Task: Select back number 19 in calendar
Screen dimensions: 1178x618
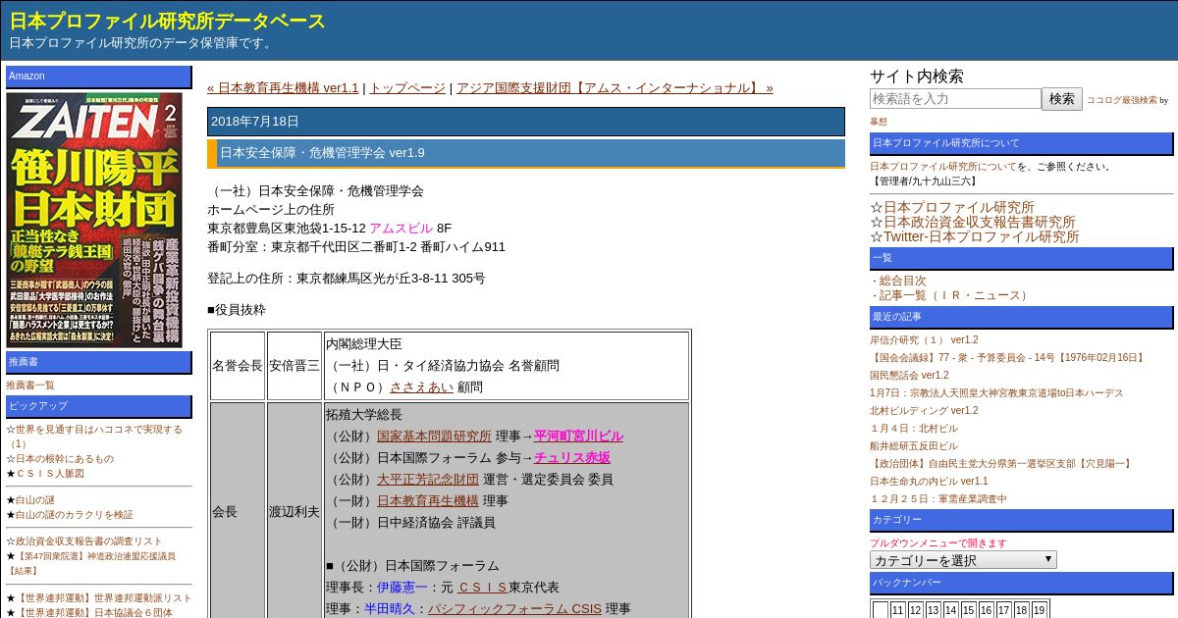Action: tap(1039, 610)
